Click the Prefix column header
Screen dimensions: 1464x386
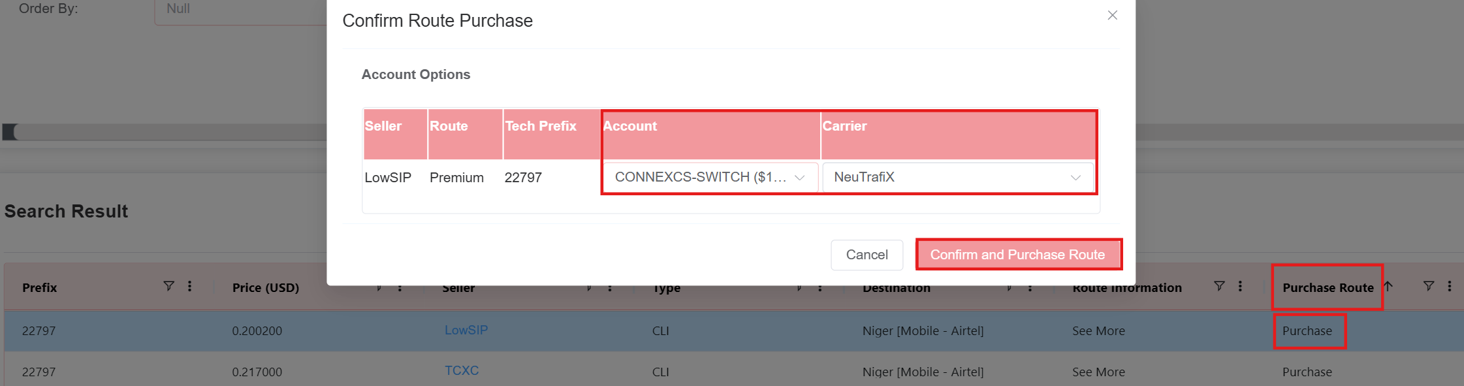click(40, 287)
